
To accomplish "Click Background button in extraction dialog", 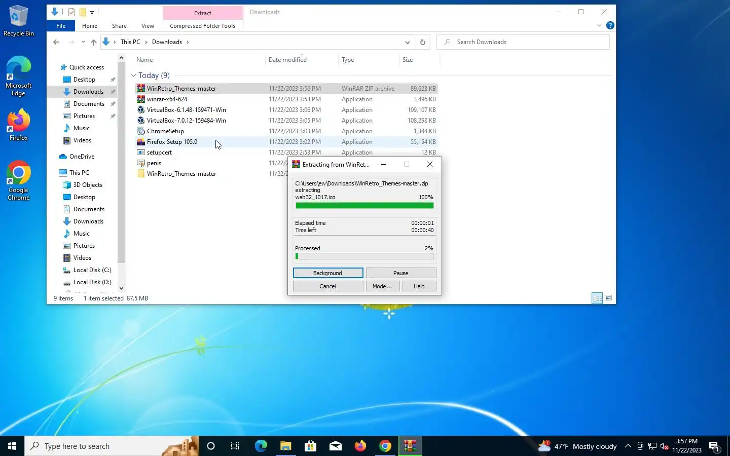I will [x=328, y=273].
